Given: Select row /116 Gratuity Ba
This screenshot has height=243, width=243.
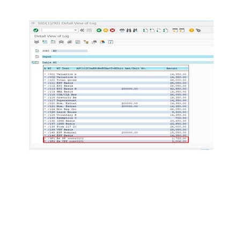Looking at the screenshot, I should pyautogui.click(x=116, y=98).
